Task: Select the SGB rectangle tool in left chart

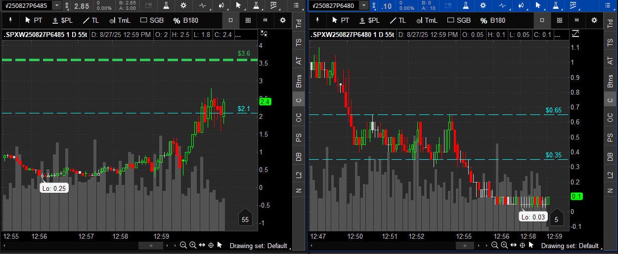Action: click(x=152, y=20)
